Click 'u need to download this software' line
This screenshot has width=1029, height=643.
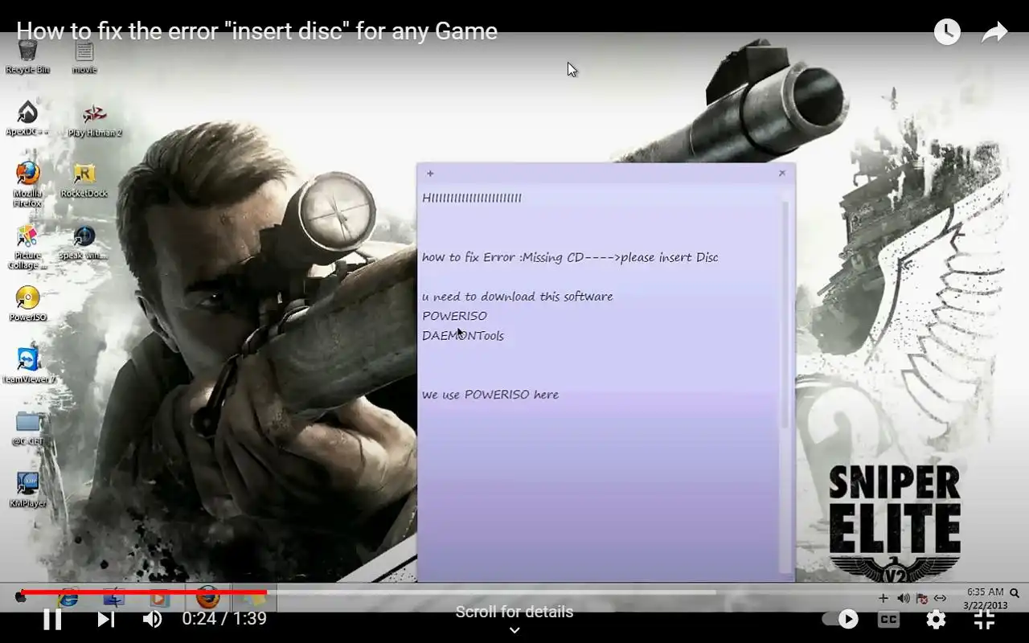518,297
